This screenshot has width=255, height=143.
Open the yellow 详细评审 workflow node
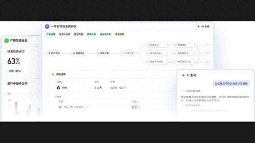pyautogui.click(x=103, y=53)
